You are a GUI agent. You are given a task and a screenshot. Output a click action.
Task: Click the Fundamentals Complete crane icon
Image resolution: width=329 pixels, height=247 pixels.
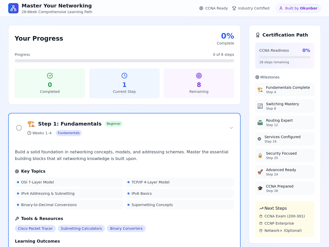click(x=260, y=90)
